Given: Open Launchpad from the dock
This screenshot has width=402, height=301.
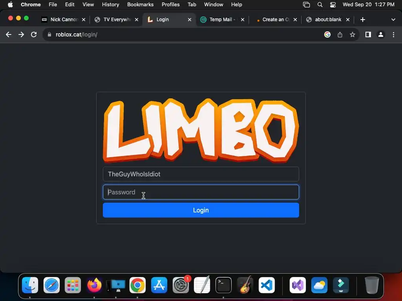Looking at the screenshot, I should pos(73,285).
